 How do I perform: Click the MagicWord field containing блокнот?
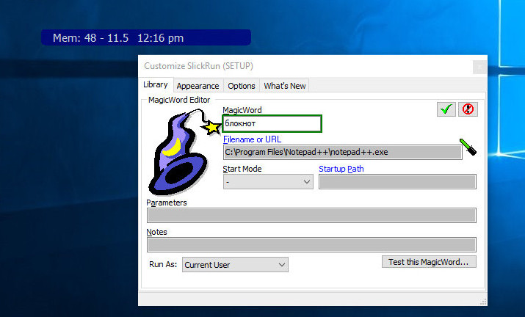(x=272, y=123)
